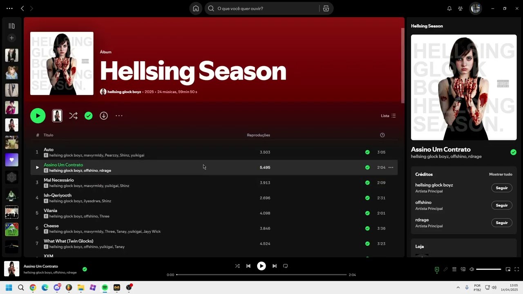Viewport: 523px width, 294px height.
Task: Open friend activity icon
Action: point(460,8)
